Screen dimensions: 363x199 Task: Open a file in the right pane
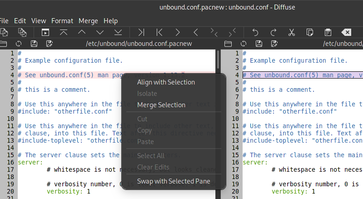tap(228, 44)
